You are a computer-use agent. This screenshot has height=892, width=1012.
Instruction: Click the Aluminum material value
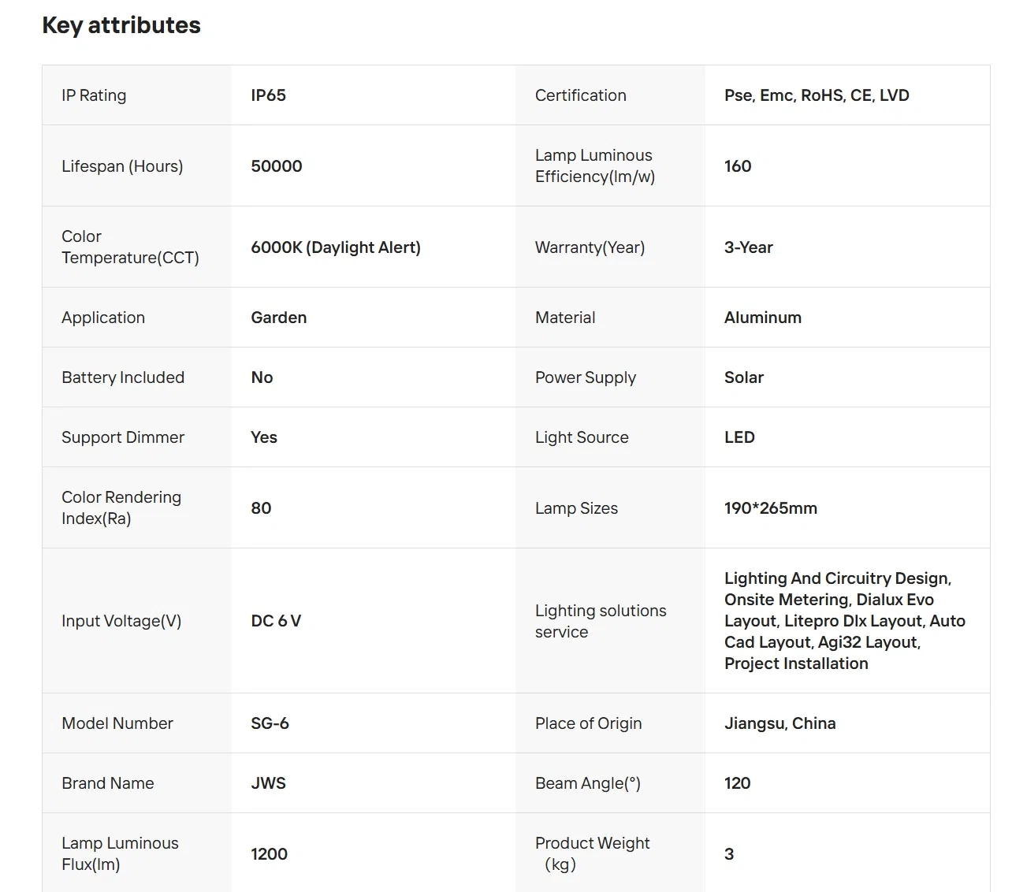pyautogui.click(x=763, y=318)
